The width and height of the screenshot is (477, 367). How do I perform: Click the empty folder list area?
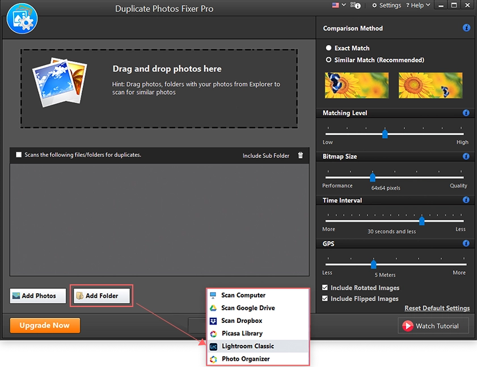tap(159, 220)
